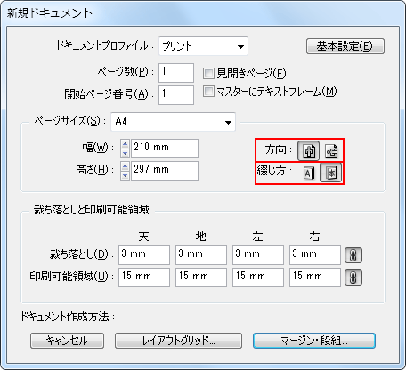Focus the 開始ページ番号 input field

[176, 95]
